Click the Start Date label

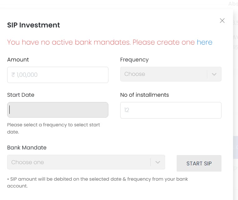21,95
